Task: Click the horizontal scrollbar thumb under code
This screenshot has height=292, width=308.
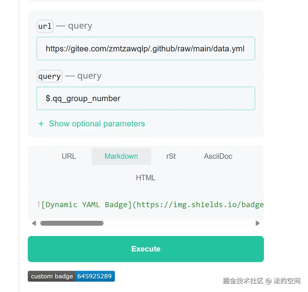Action: point(72,223)
